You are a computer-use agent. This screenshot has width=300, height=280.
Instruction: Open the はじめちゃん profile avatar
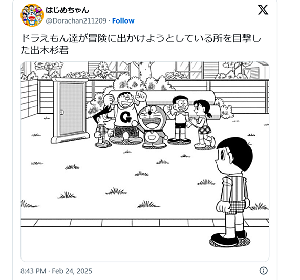pyautogui.click(x=32, y=15)
